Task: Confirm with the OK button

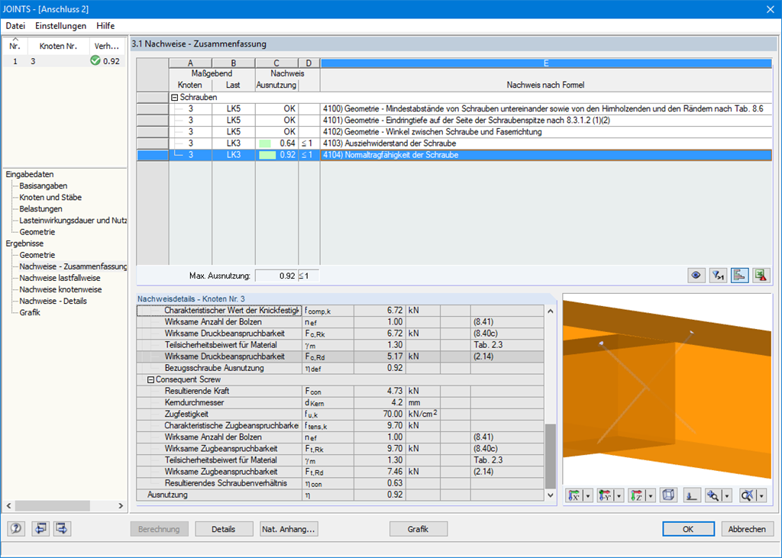Action: [688, 529]
